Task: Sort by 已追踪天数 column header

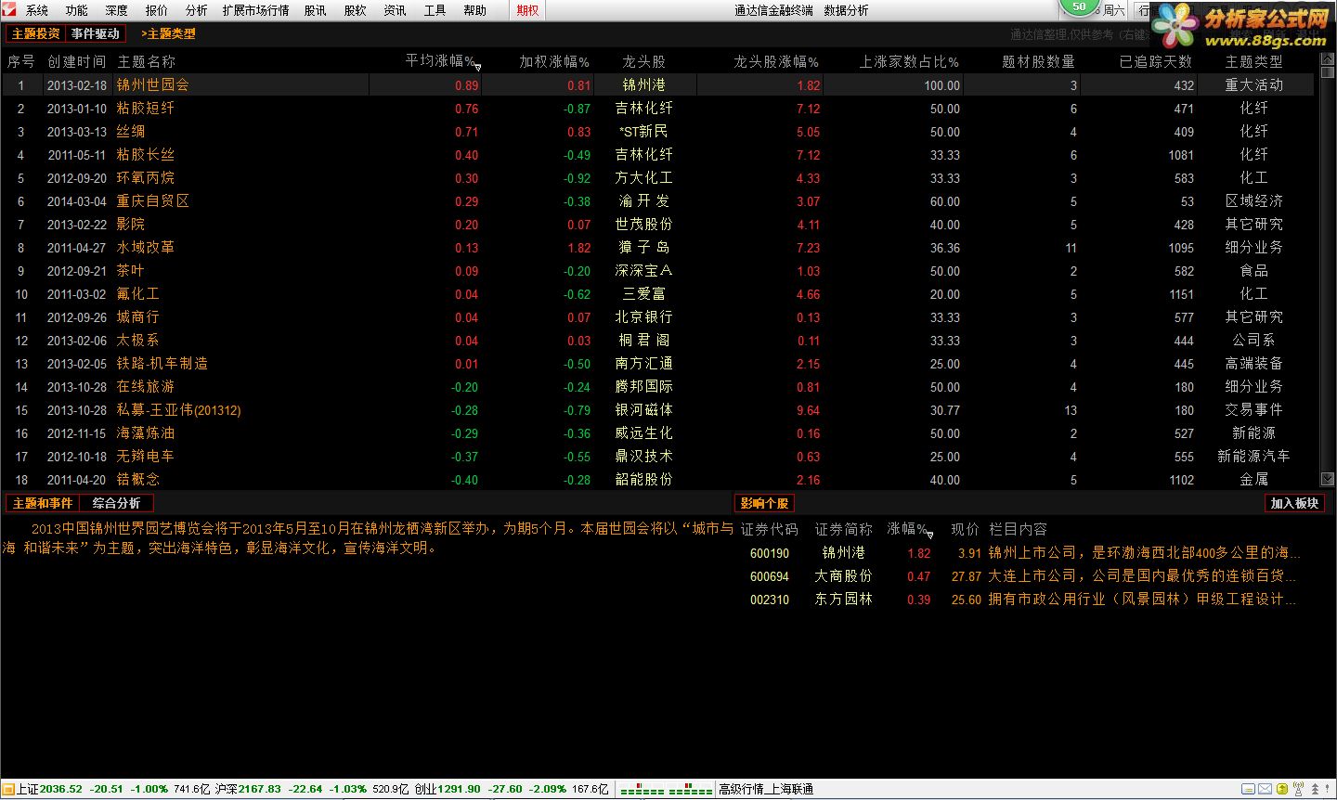Action: coord(1156,61)
